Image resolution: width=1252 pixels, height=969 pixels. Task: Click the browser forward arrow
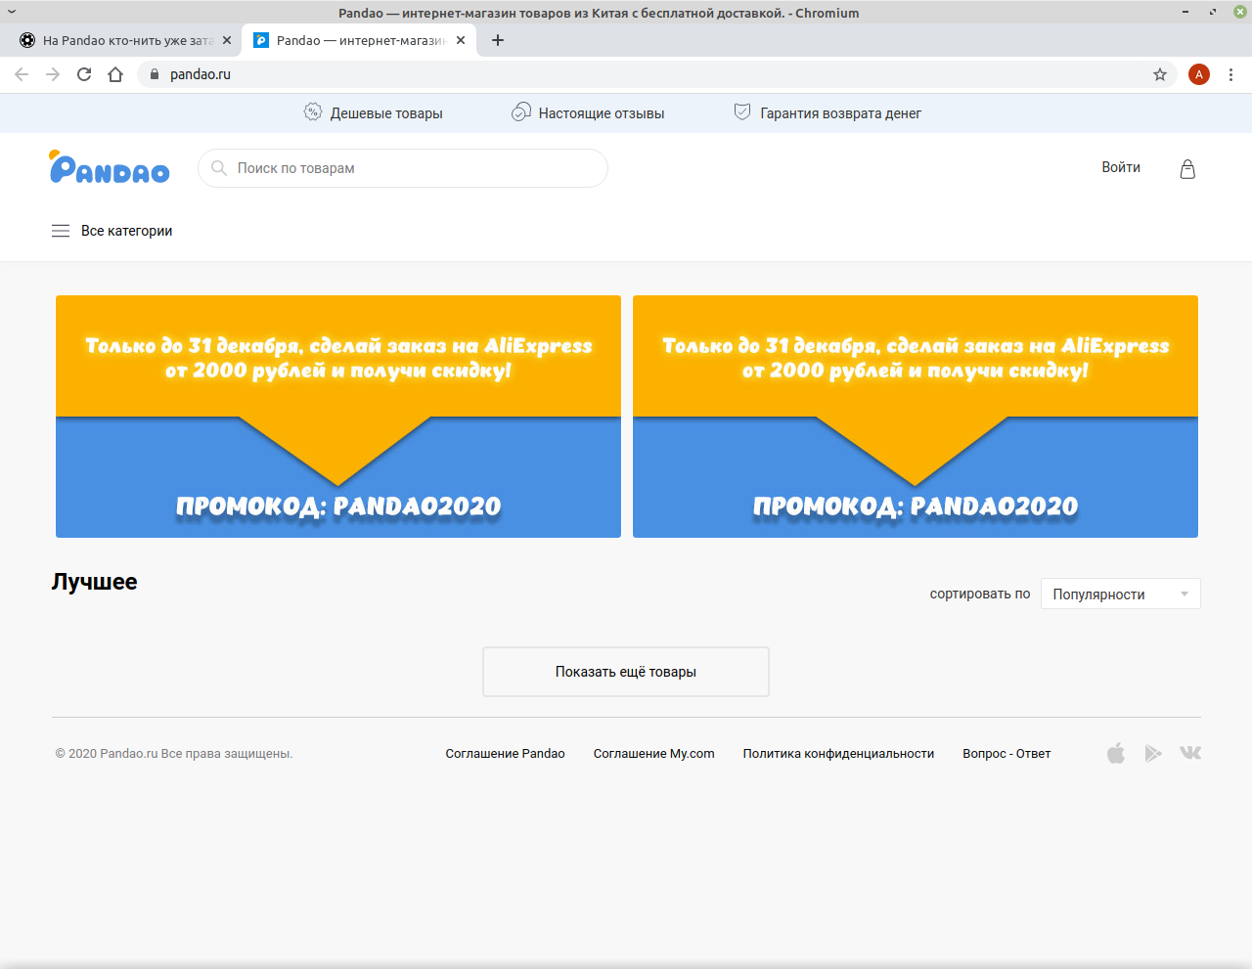[x=53, y=74]
